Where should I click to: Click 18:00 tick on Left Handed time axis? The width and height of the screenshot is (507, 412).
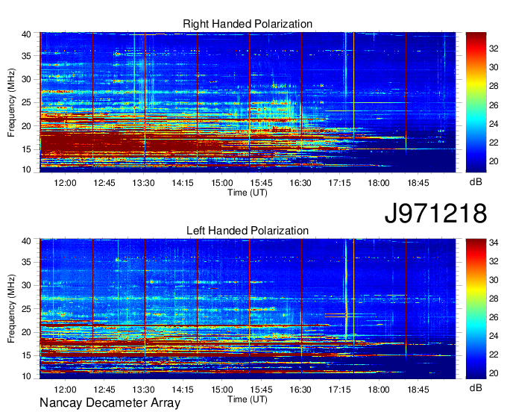pyautogui.click(x=379, y=390)
